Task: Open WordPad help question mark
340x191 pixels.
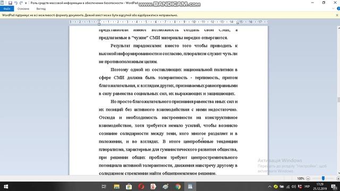Action: click(x=338, y=8)
